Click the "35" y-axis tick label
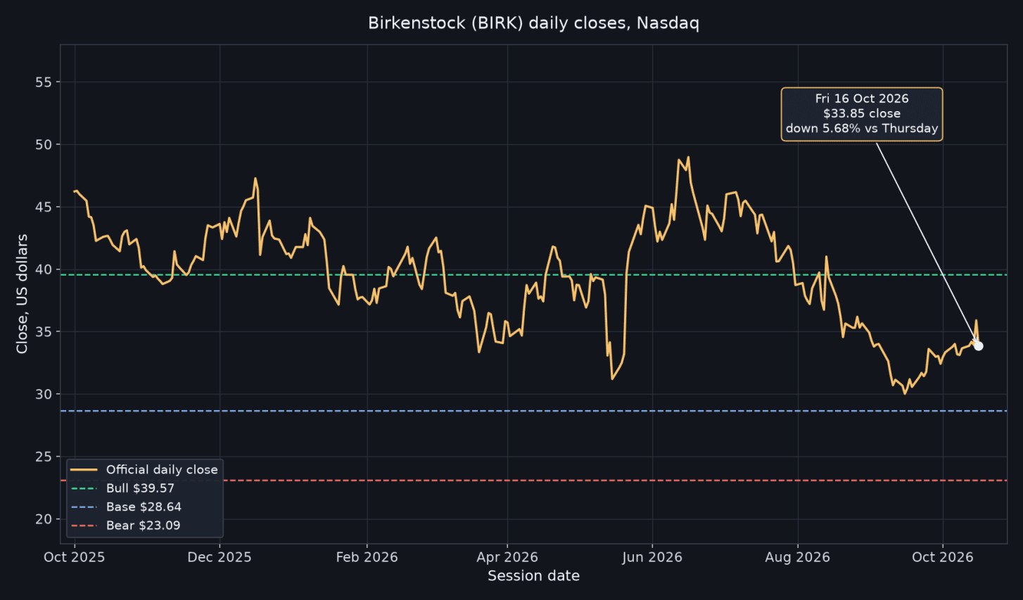The width and height of the screenshot is (1023, 600). pyautogui.click(x=44, y=332)
